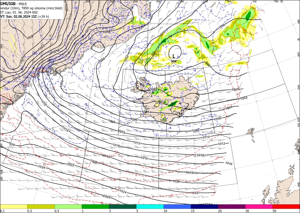
Task: Click the '50' legend scale value
Action: tap(274, 211)
